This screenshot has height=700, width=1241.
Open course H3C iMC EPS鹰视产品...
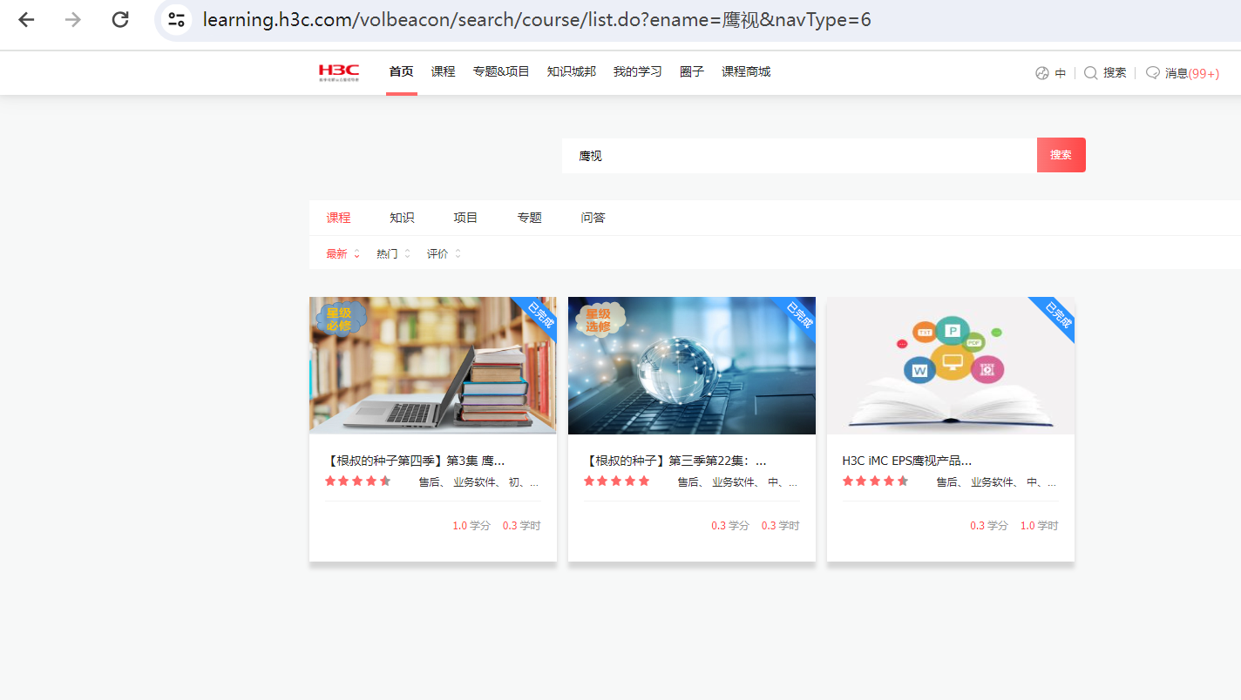pos(907,461)
